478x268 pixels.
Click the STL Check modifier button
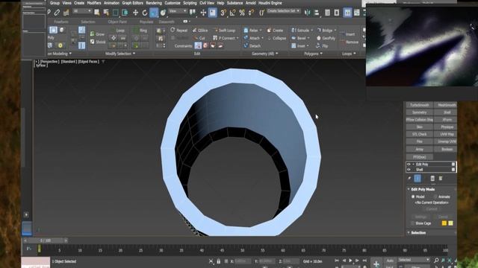[420, 134]
